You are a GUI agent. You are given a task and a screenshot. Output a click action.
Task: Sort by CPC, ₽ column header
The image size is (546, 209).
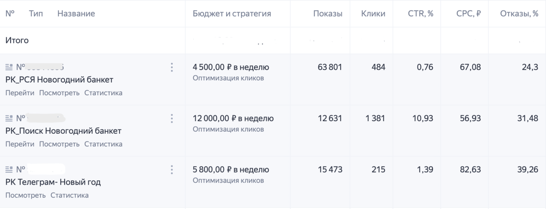[468, 13]
